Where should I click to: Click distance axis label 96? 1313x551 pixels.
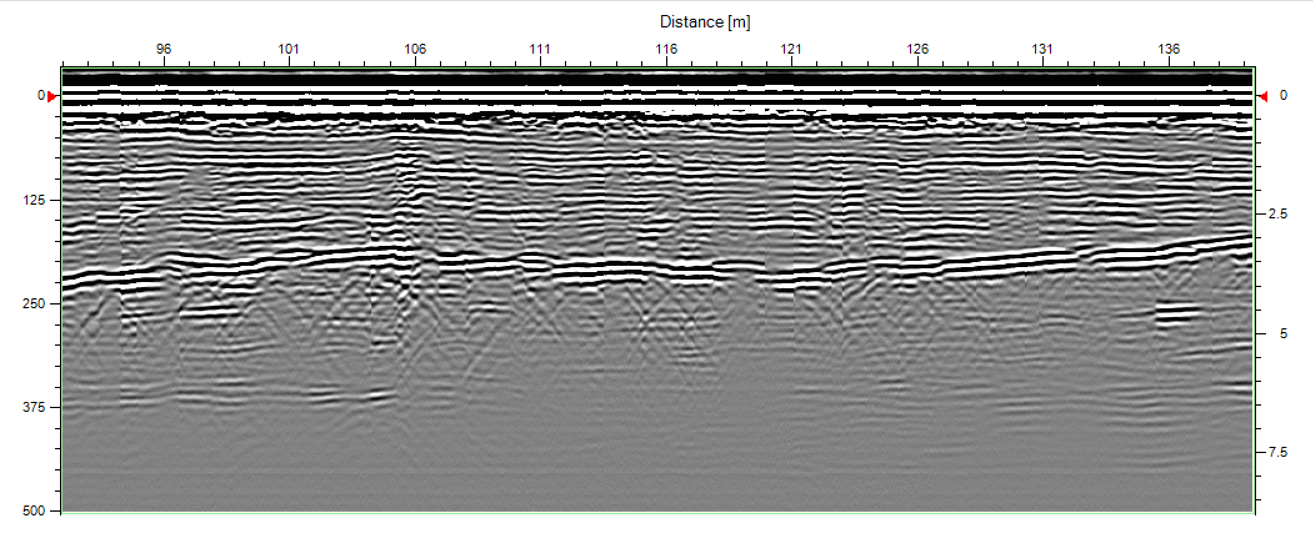[164, 49]
